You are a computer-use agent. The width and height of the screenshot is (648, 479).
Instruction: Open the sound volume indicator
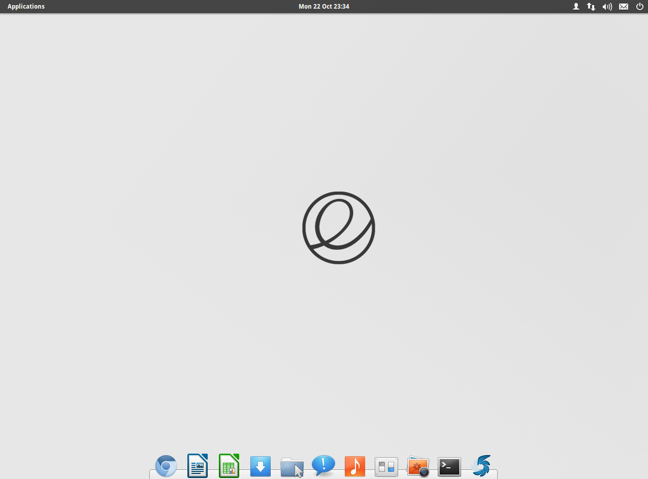607,7
